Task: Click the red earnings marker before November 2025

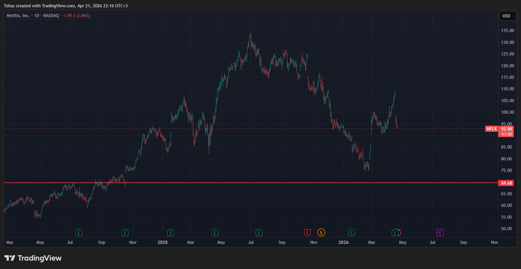Action: click(x=307, y=233)
